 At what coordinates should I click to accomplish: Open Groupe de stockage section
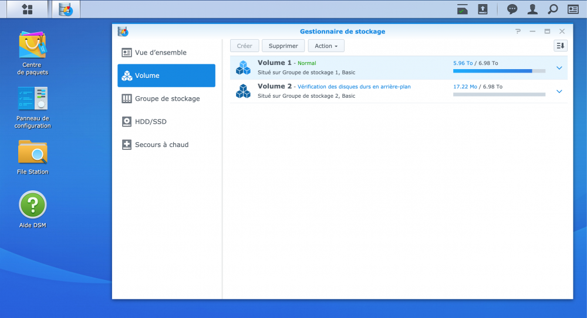coord(167,98)
